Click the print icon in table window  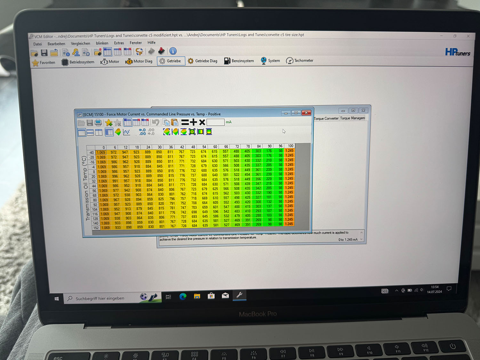tap(99, 123)
